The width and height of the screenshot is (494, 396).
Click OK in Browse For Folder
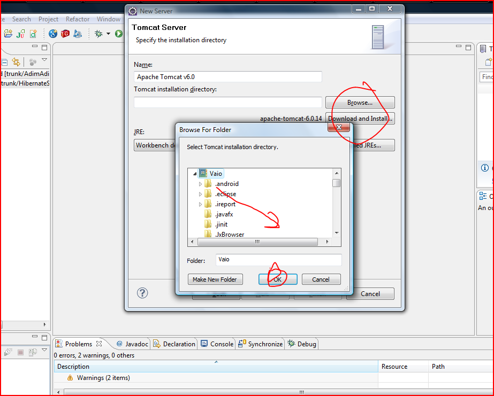tap(278, 279)
